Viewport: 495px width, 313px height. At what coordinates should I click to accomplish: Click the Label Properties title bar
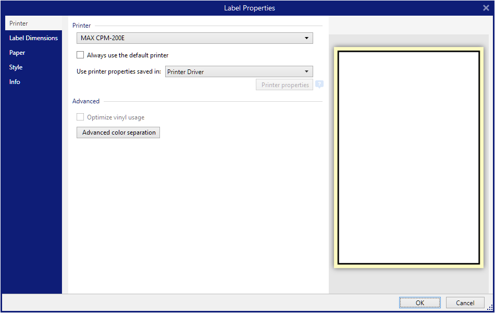249,8
